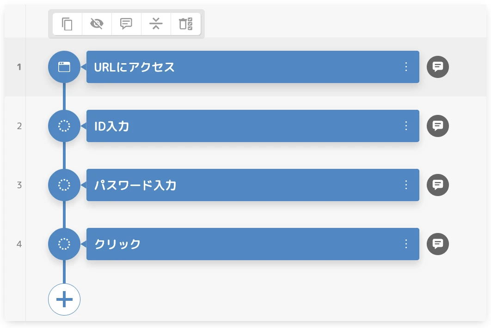Viewport: 491px width, 328px height.
Task: Open the three-dot menu on URLにアクセス
Action: (x=406, y=67)
